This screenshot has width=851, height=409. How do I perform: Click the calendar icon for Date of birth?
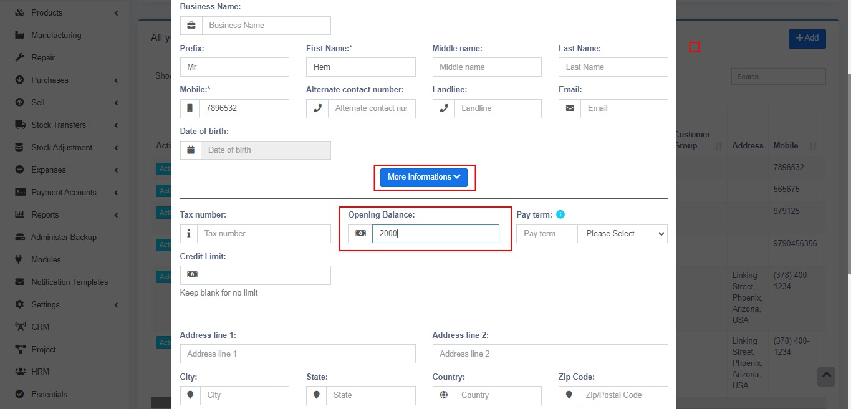191,150
